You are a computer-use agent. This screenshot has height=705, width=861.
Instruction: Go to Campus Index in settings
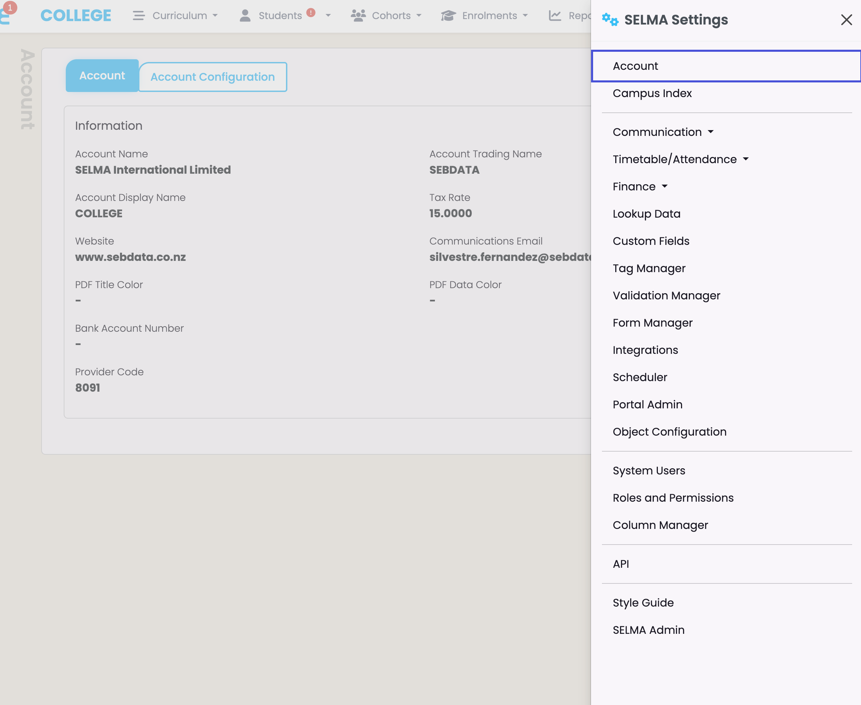tap(652, 93)
